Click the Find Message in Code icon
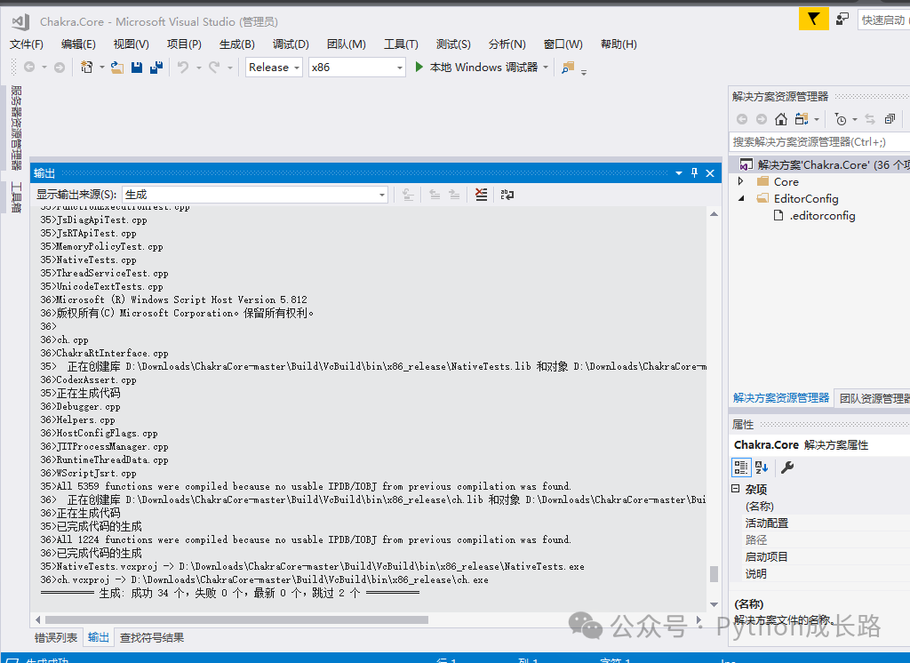Image resolution: width=910 pixels, height=663 pixels. (x=408, y=195)
